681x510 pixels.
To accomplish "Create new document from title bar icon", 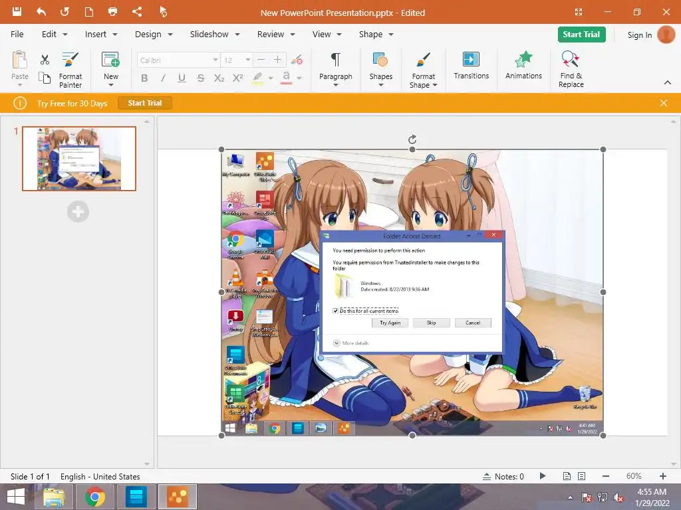I will tap(89, 12).
